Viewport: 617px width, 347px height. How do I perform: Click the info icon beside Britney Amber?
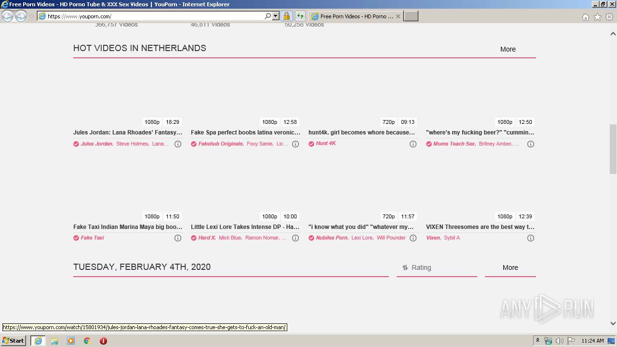pyautogui.click(x=531, y=144)
